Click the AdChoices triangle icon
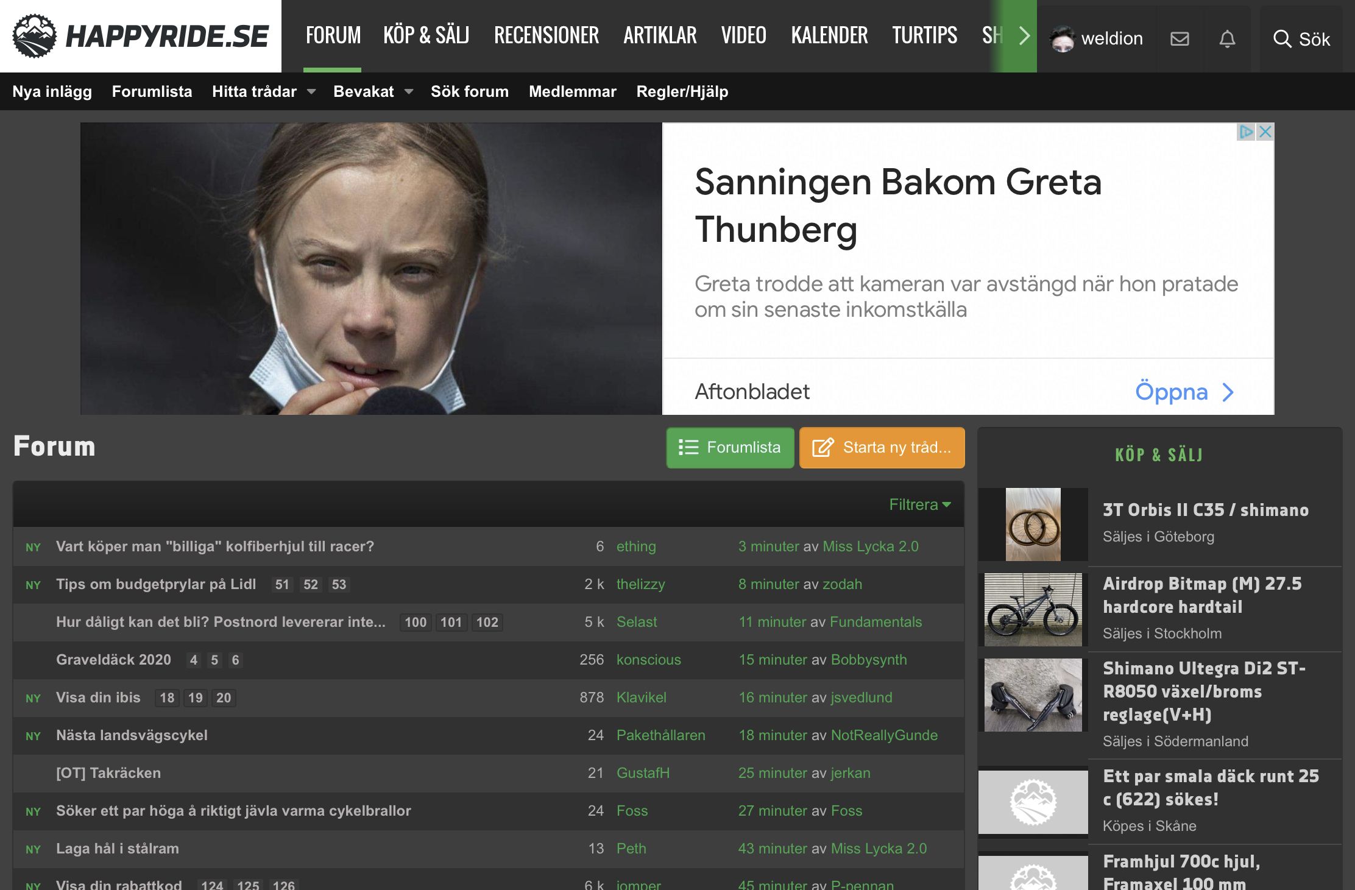The height and width of the screenshot is (890, 1355). [1246, 132]
